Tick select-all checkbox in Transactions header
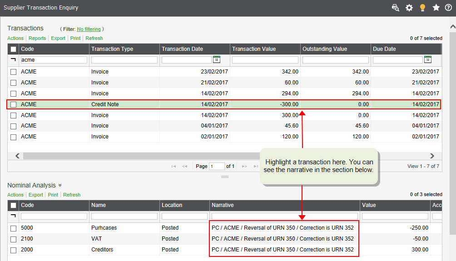Viewport: 456px width, 261px height. coord(13,49)
